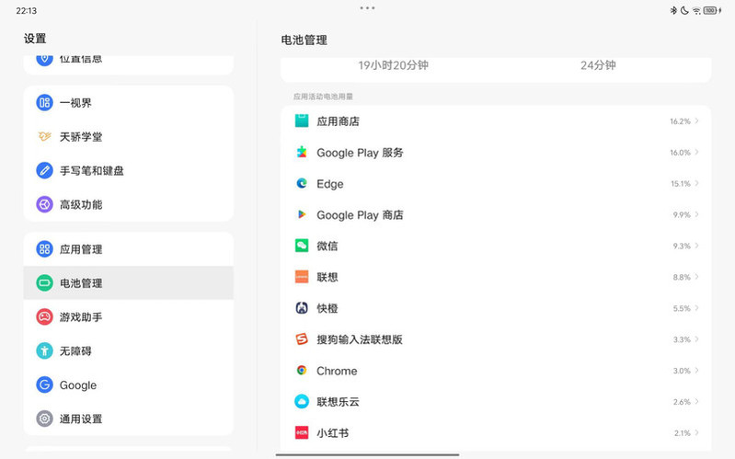
Task: Tap the 微信 WeChat icon
Action: (302, 246)
